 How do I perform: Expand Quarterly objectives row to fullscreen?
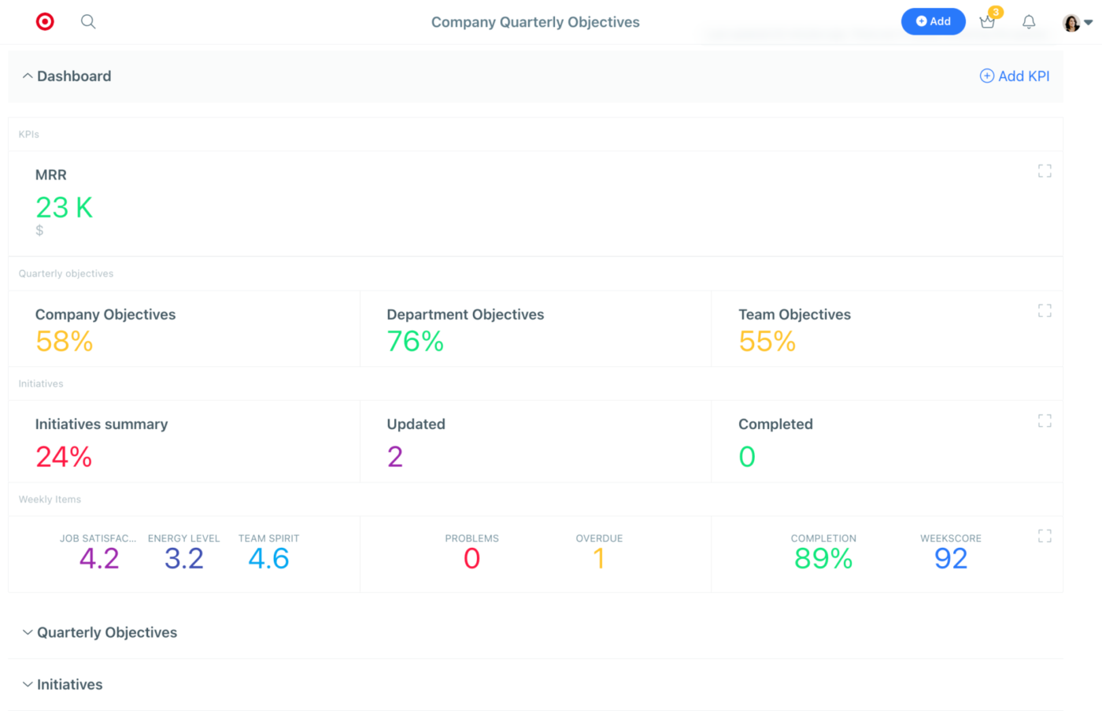point(1045,310)
